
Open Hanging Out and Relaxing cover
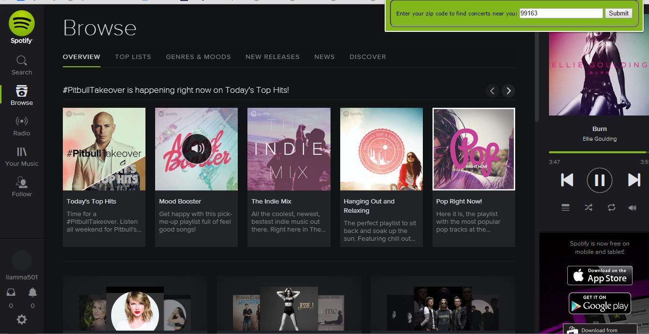(381, 149)
